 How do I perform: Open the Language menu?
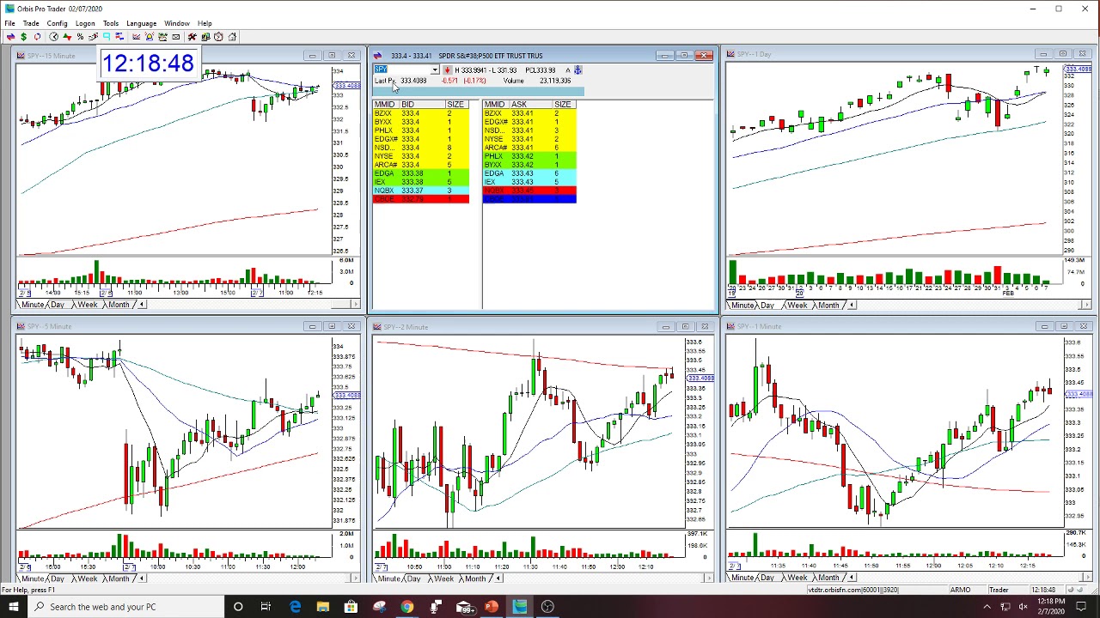(142, 23)
